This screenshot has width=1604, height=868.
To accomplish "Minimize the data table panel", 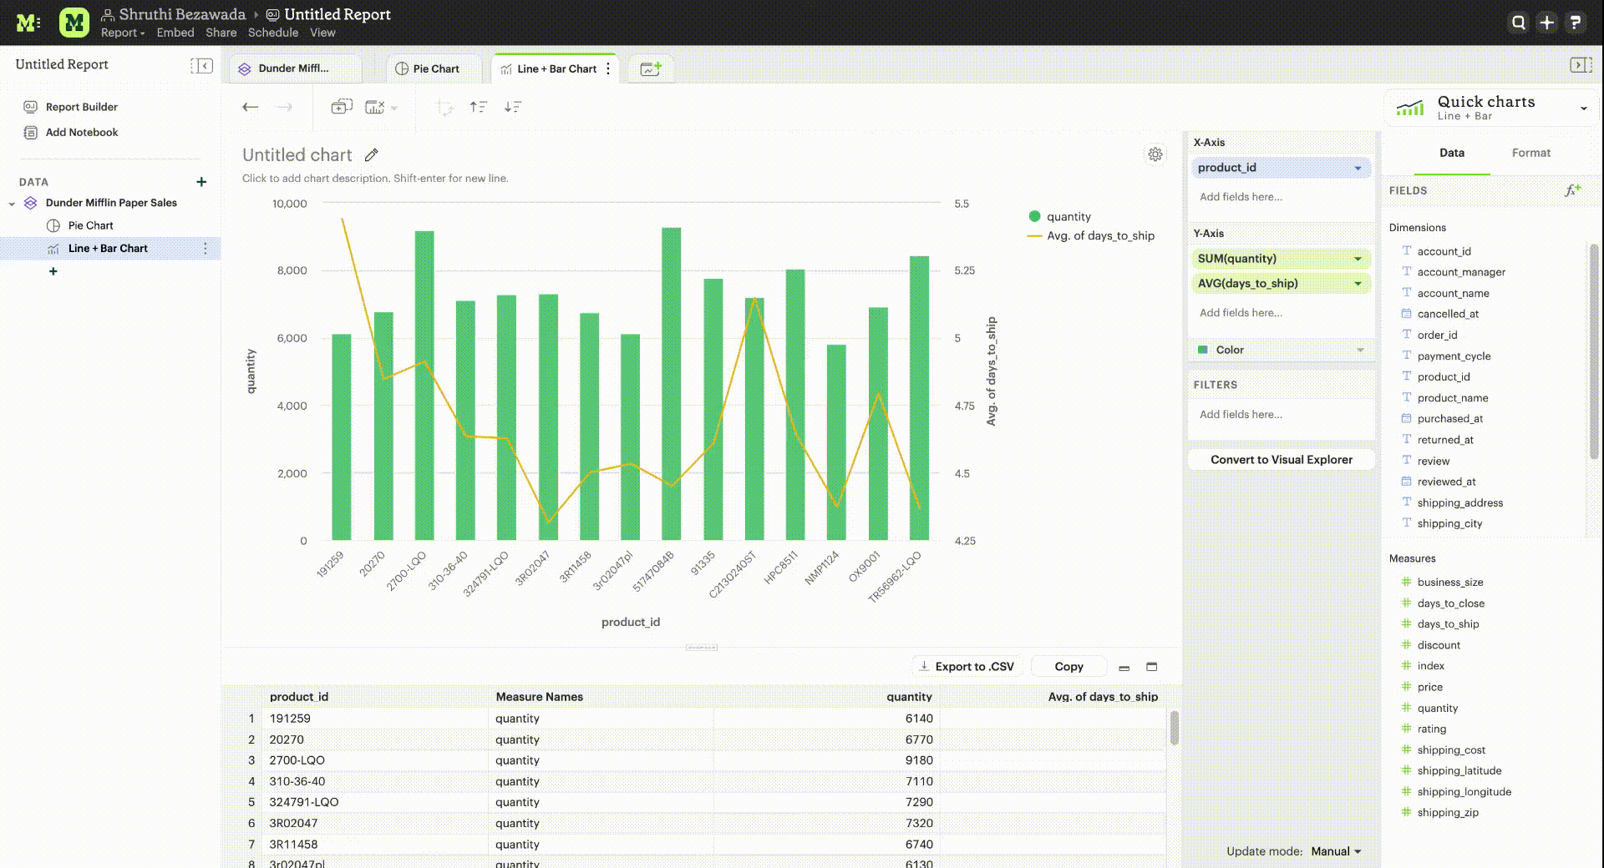I will [1124, 668].
